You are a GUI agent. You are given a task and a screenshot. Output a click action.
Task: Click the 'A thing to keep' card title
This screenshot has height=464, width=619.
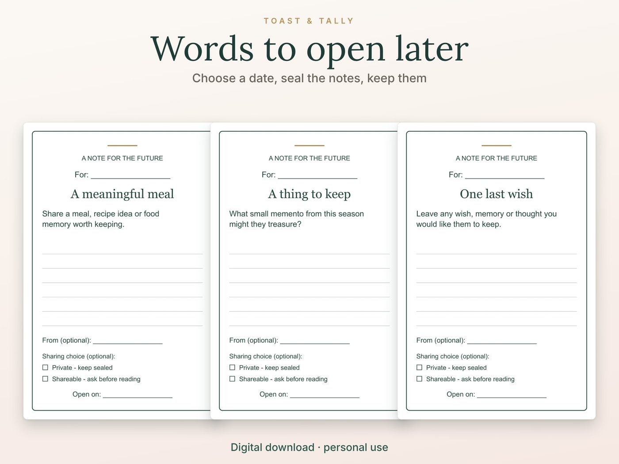click(x=309, y=194)
